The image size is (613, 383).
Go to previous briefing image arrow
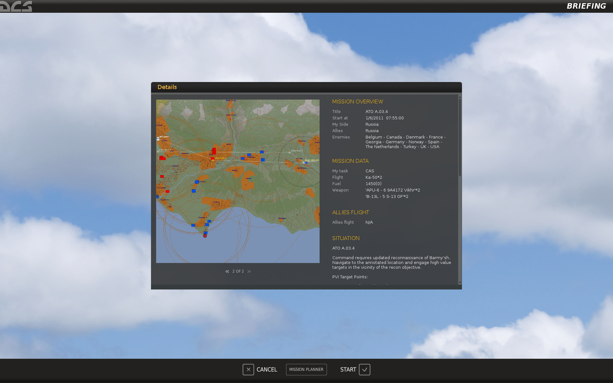pos(227,271)
